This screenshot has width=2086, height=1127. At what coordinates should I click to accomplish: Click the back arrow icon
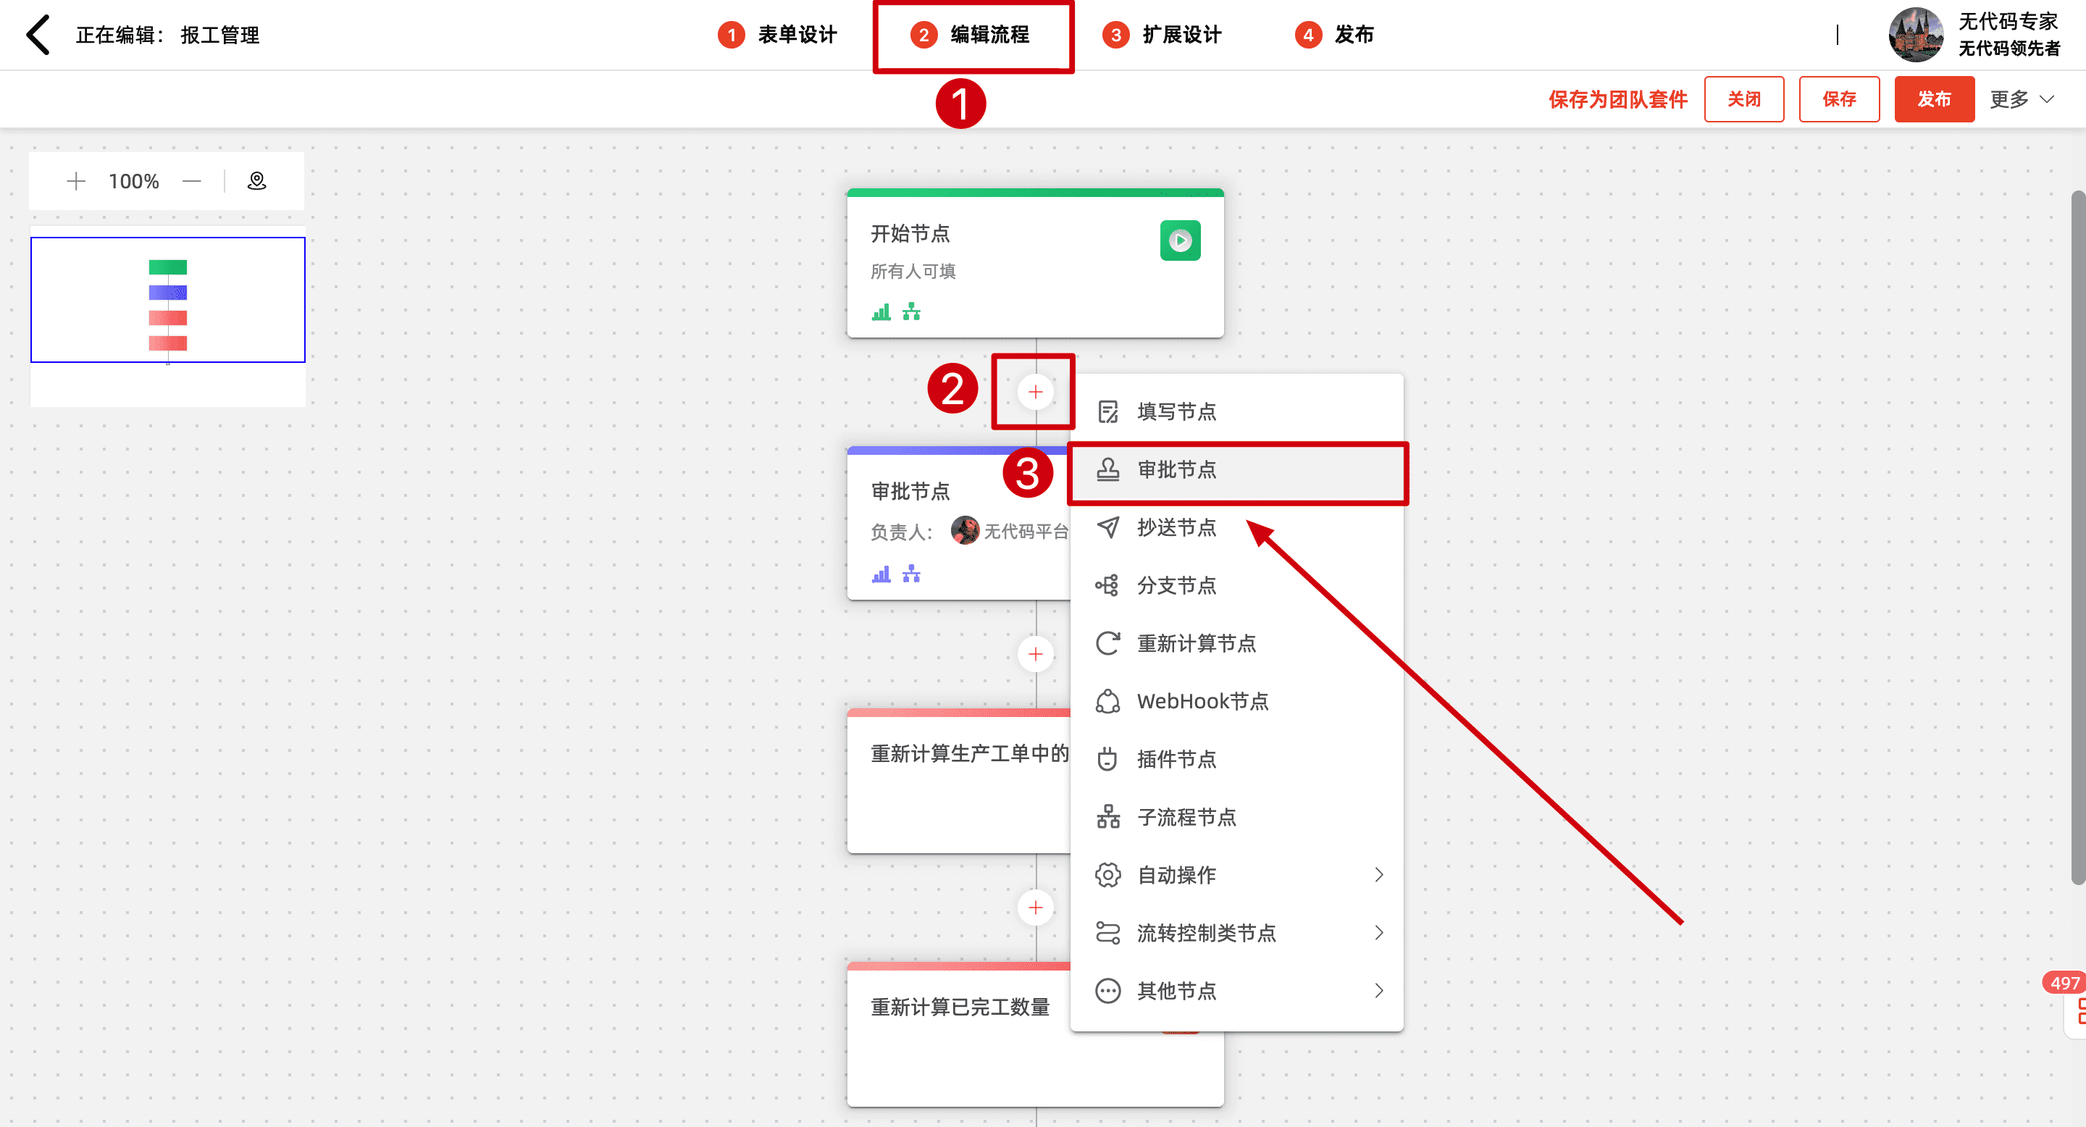click(x=38, y=35)
